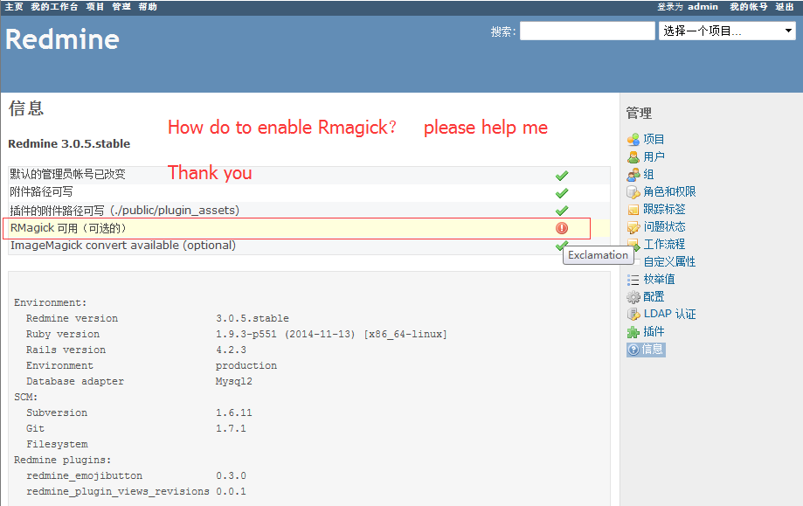Open 用户 link in admin sidebar

pos(654,156)
